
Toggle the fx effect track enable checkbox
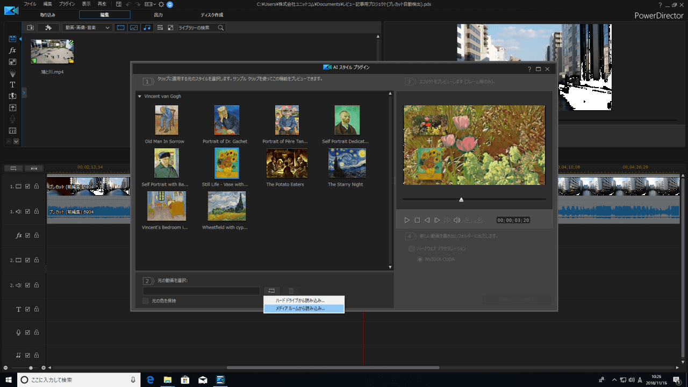click(28, 235)
